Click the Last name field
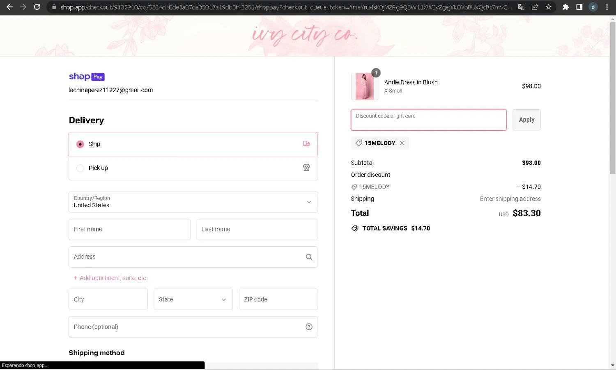 257,229
